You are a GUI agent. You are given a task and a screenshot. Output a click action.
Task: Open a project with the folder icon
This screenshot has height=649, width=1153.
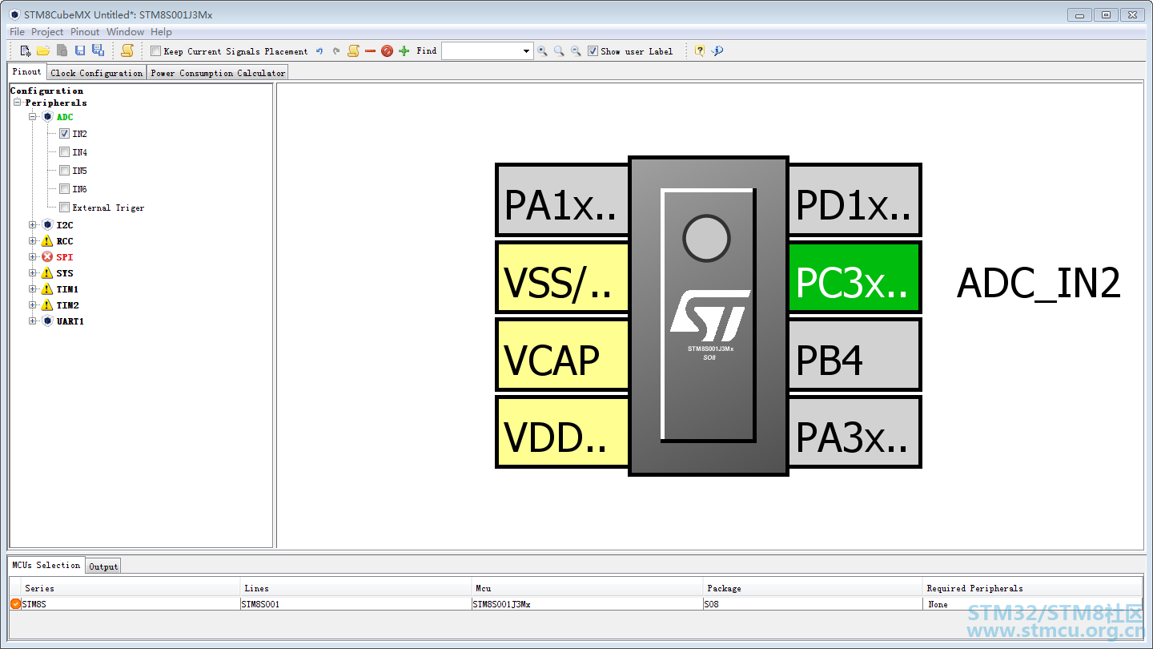pos(43,50)
